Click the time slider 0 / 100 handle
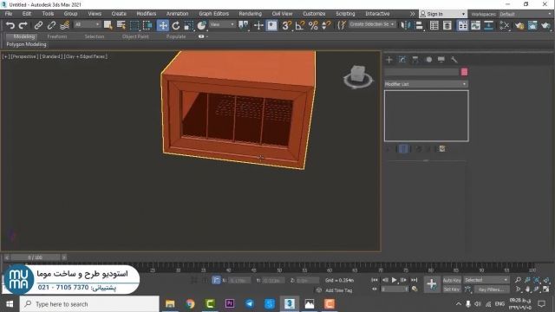 [x=35, y=257]
